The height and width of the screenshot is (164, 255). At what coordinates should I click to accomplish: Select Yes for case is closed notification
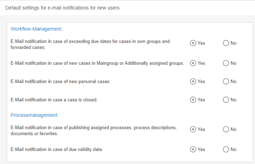tap(193, 100)
